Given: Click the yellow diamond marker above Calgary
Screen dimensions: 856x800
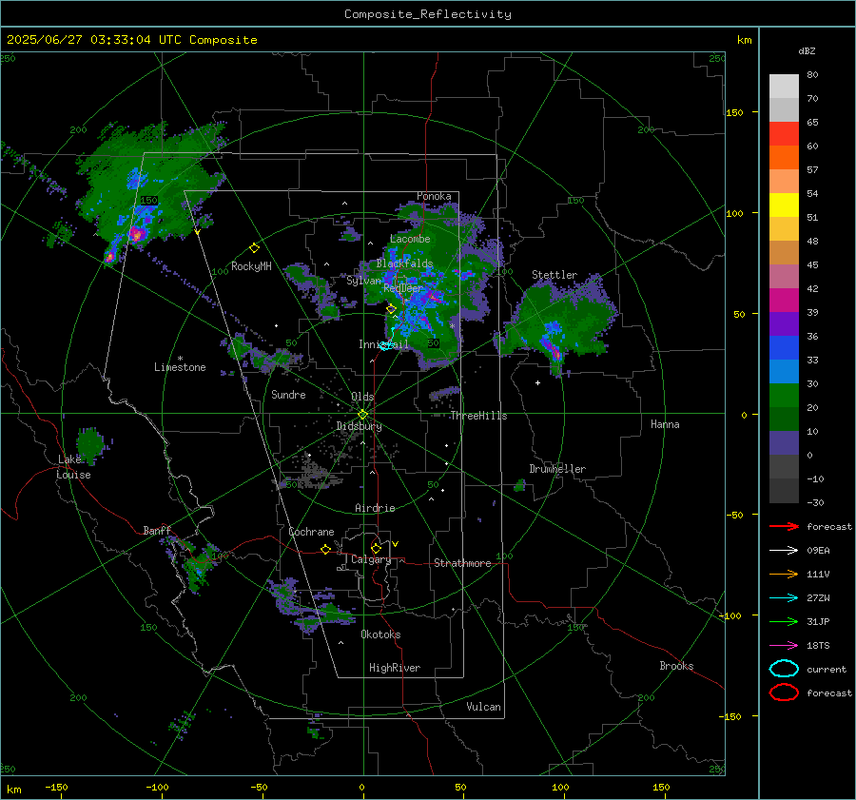Looking at the screenshot, I should click(376, 548).
